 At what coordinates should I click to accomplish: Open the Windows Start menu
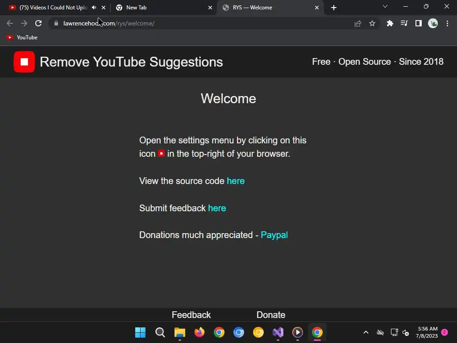(140, 332)
